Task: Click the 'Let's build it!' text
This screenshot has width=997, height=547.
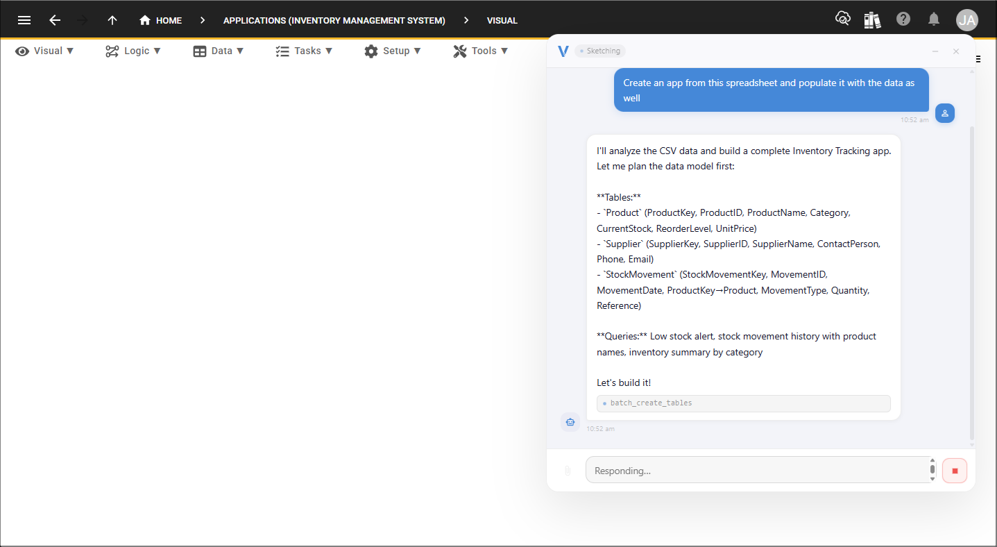Action: tap(624, 382)
